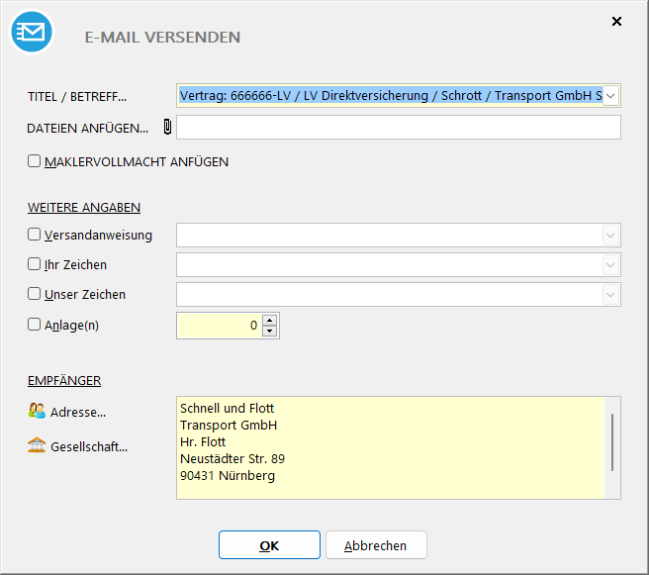Expand the Titel / Betreff dropdown
Screen dimensions: 649x575
tap(610, 95)
